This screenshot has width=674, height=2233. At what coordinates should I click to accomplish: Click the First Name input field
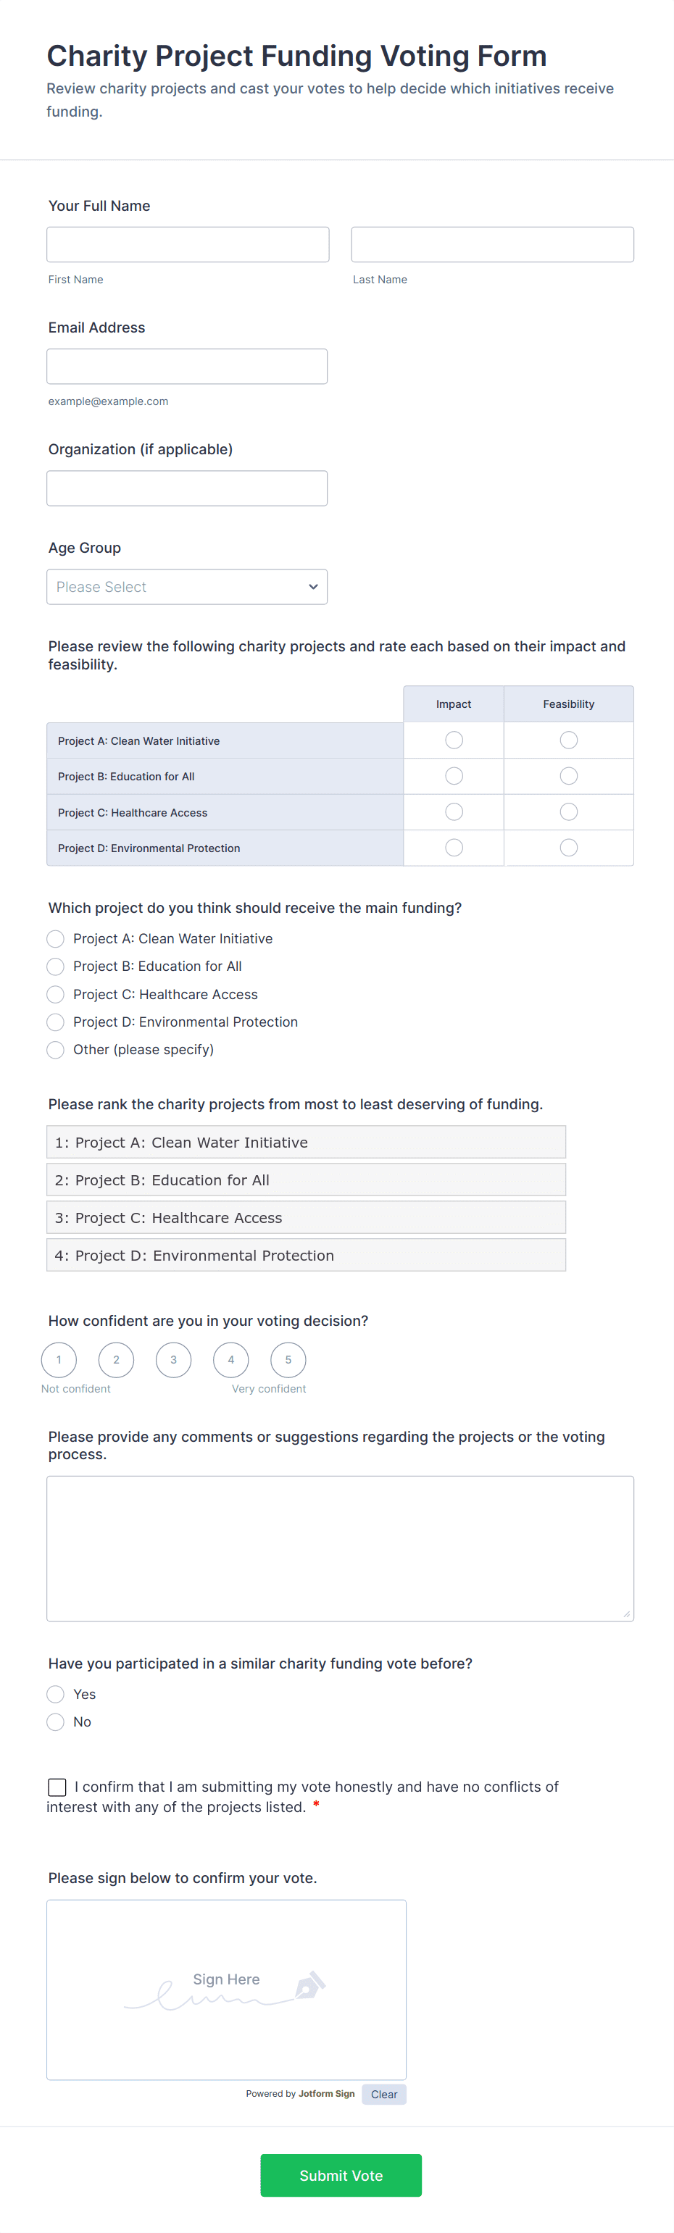[188, 244]
